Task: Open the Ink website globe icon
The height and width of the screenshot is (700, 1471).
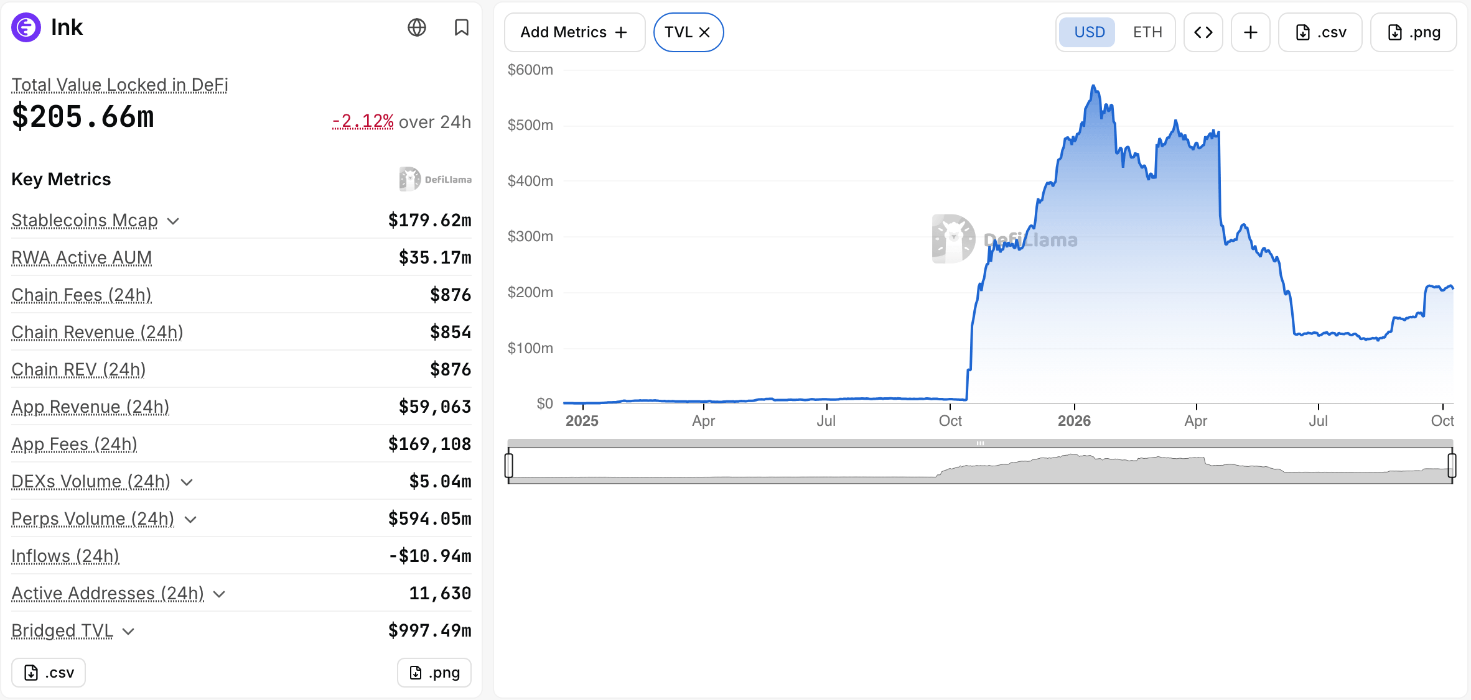Action: click(417, 27)
